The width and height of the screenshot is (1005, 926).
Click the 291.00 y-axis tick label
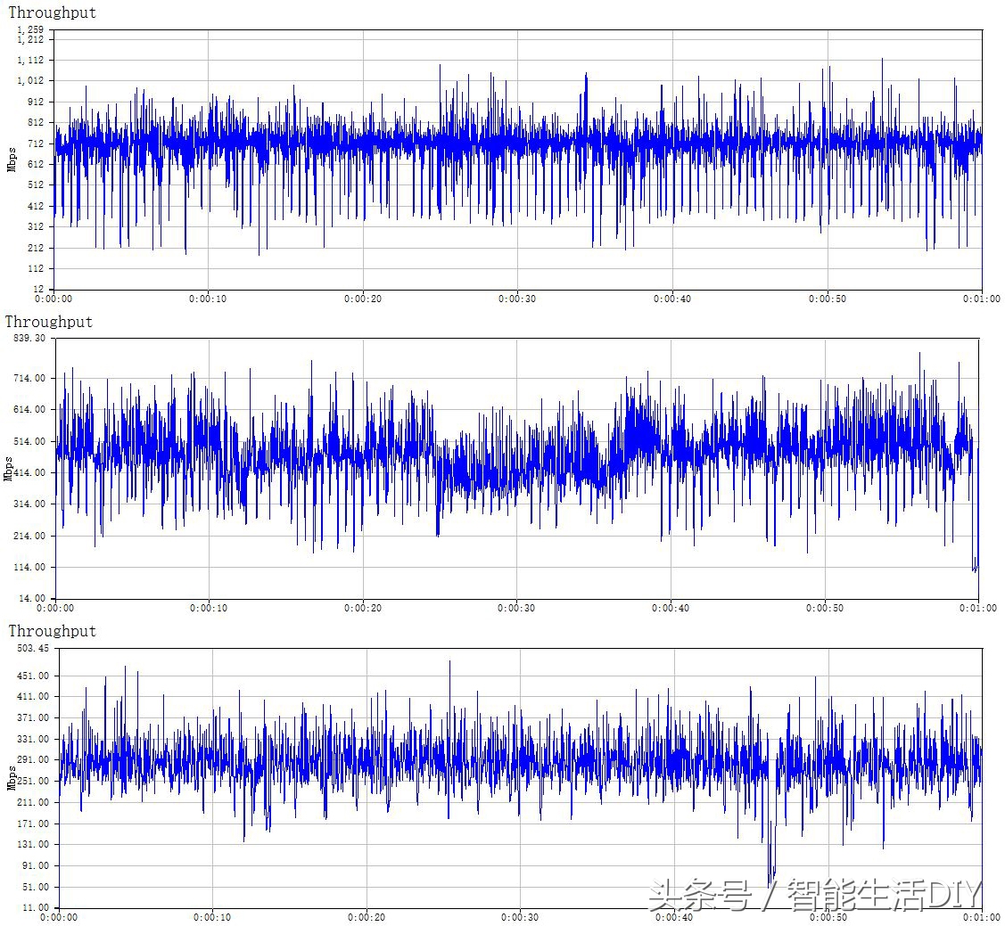pos(29,759)
